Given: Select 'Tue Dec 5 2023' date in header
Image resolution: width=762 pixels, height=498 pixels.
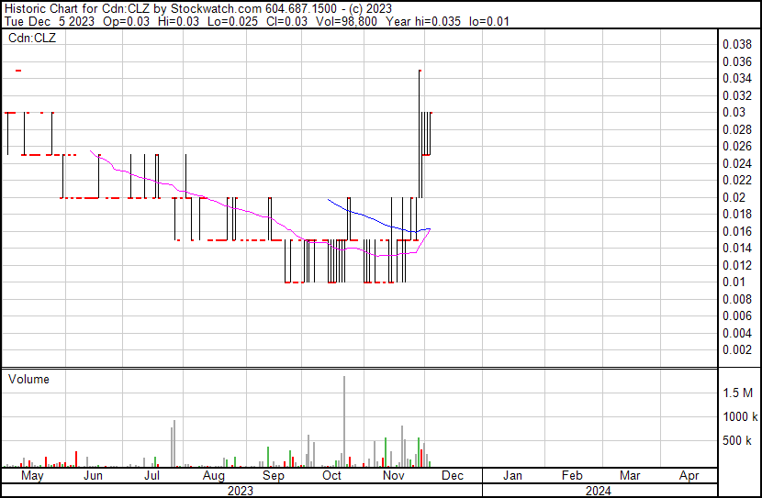Looking at the screenshot, I should [x=49, y=21].
